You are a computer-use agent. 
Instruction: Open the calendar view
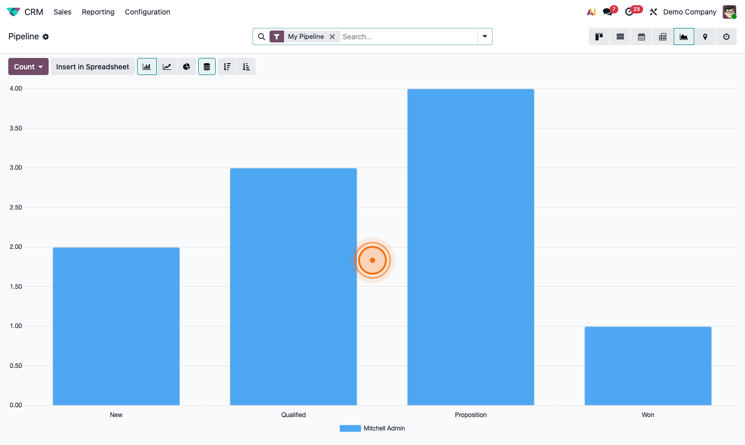(x=641, y=37)
